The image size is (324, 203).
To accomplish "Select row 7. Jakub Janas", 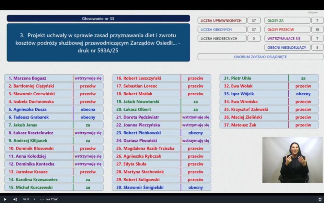I will click(x=54, y=125).
